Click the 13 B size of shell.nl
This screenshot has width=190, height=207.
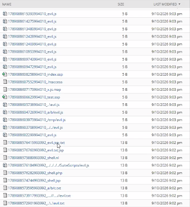coord(124,158)
